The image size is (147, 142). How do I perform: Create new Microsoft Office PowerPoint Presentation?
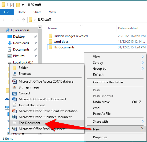coord(47,111)
